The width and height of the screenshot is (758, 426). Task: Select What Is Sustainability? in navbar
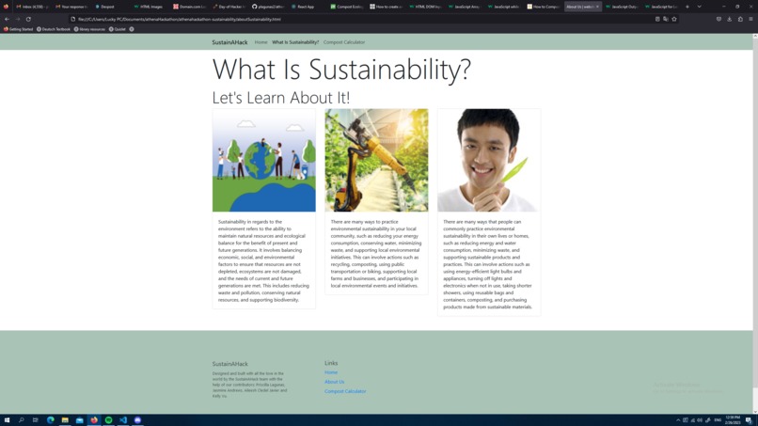point(295,42)
